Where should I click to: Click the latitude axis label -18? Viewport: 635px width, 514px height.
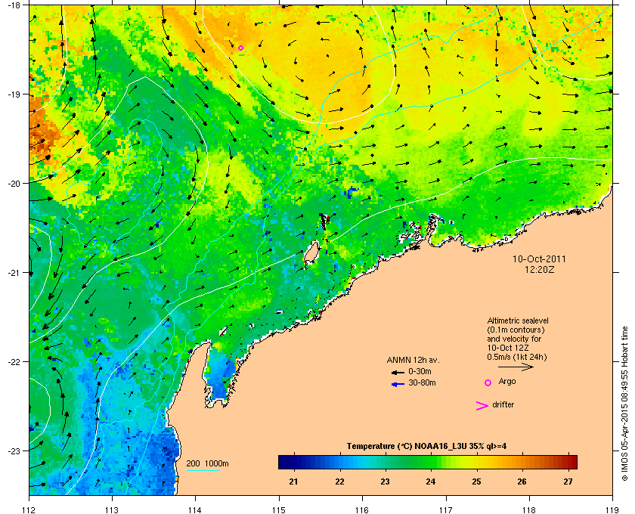pos(14,5)
